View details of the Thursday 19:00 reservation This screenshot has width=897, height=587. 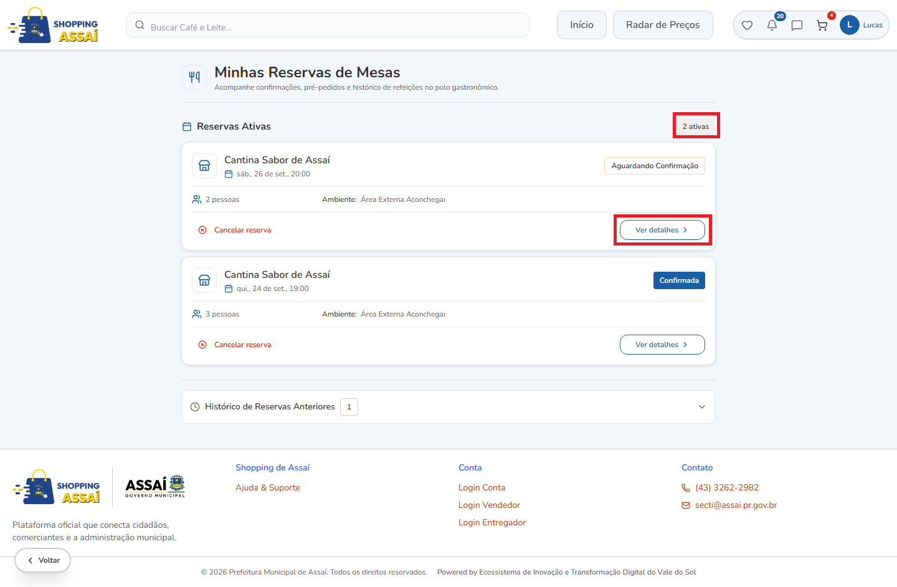tap(662, 345)
